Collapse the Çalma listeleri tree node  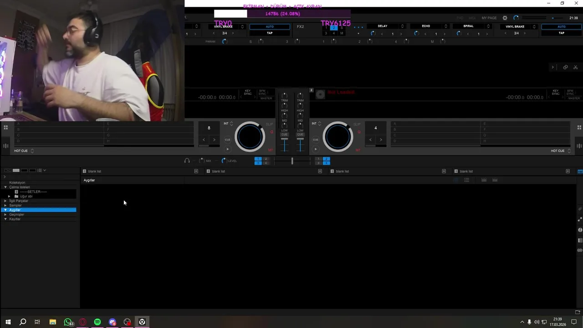5,187
